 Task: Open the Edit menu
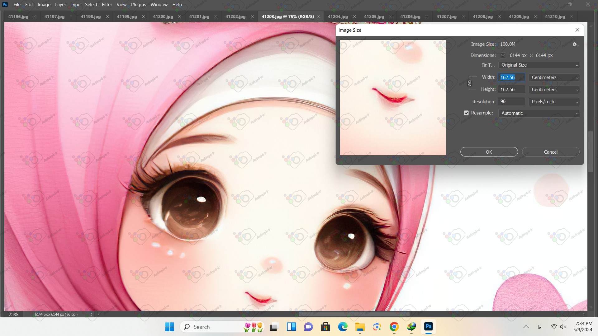tap(29, 4)
